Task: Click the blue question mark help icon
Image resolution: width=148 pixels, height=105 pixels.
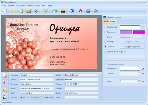Action: tap(88, 11)
